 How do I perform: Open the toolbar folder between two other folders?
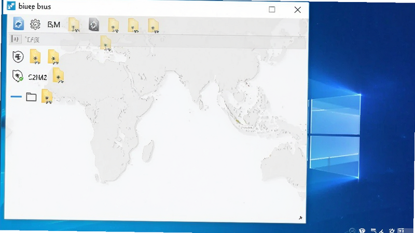point(133,25)
